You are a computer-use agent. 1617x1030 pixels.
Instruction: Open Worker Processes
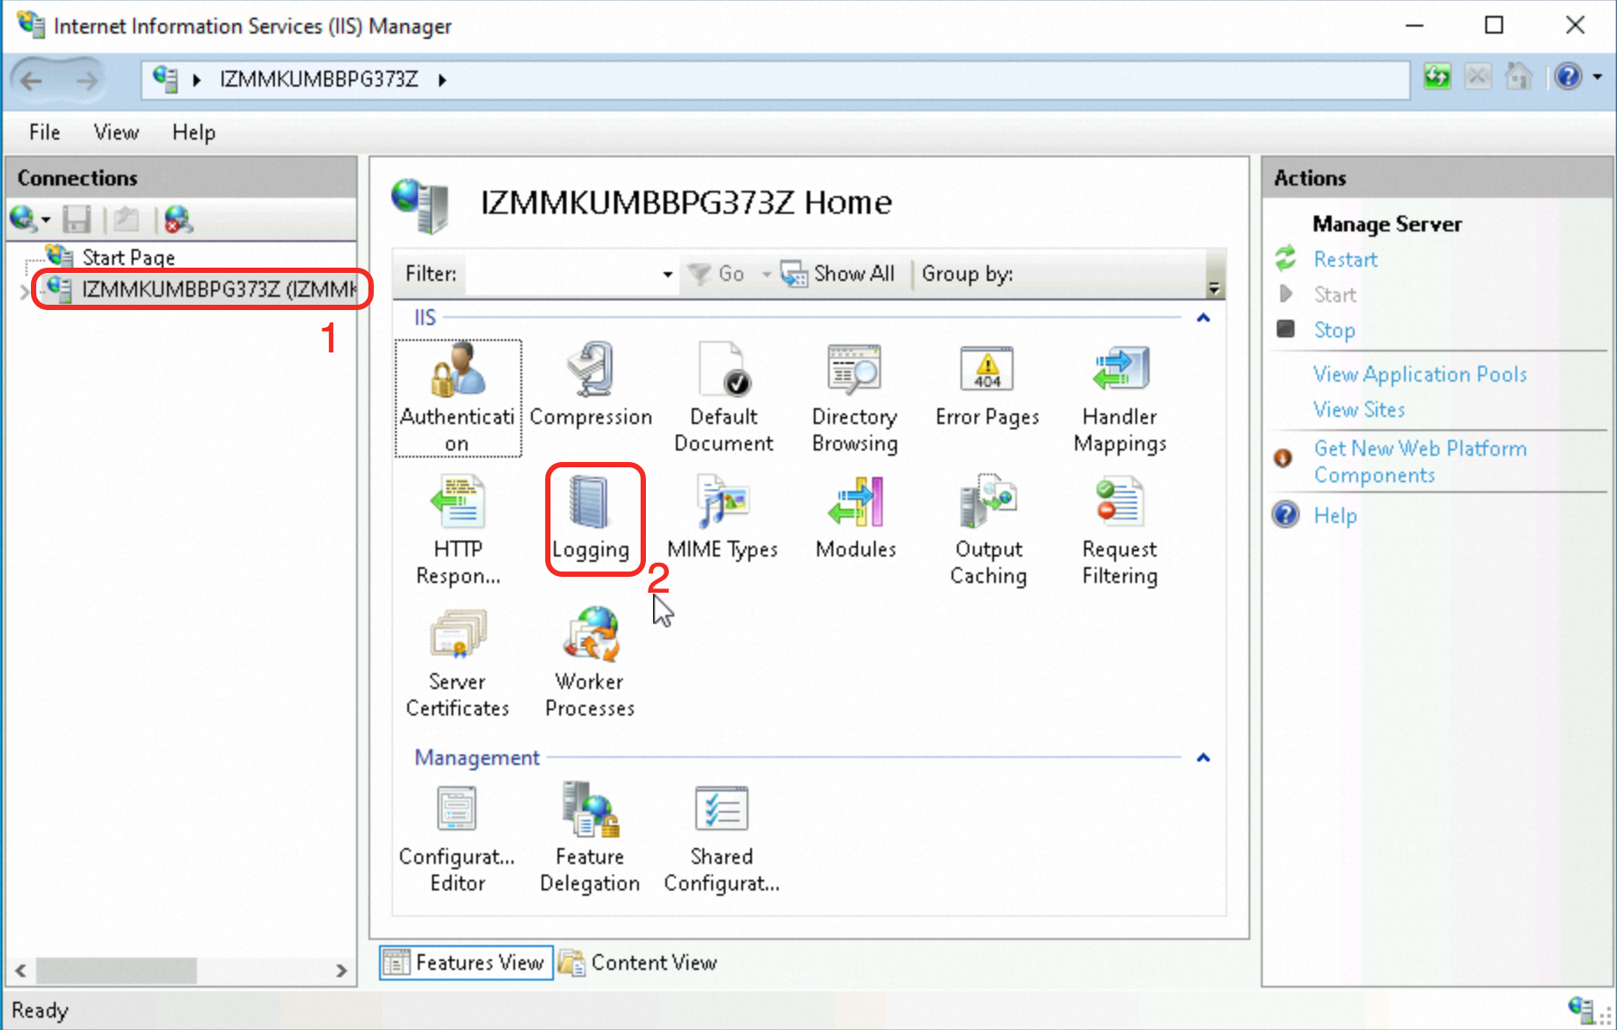click(590, 663)
